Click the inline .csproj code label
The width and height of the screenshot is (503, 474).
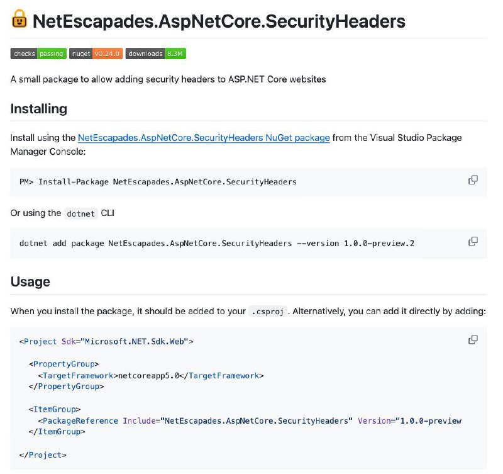click(x=268, y=312)
